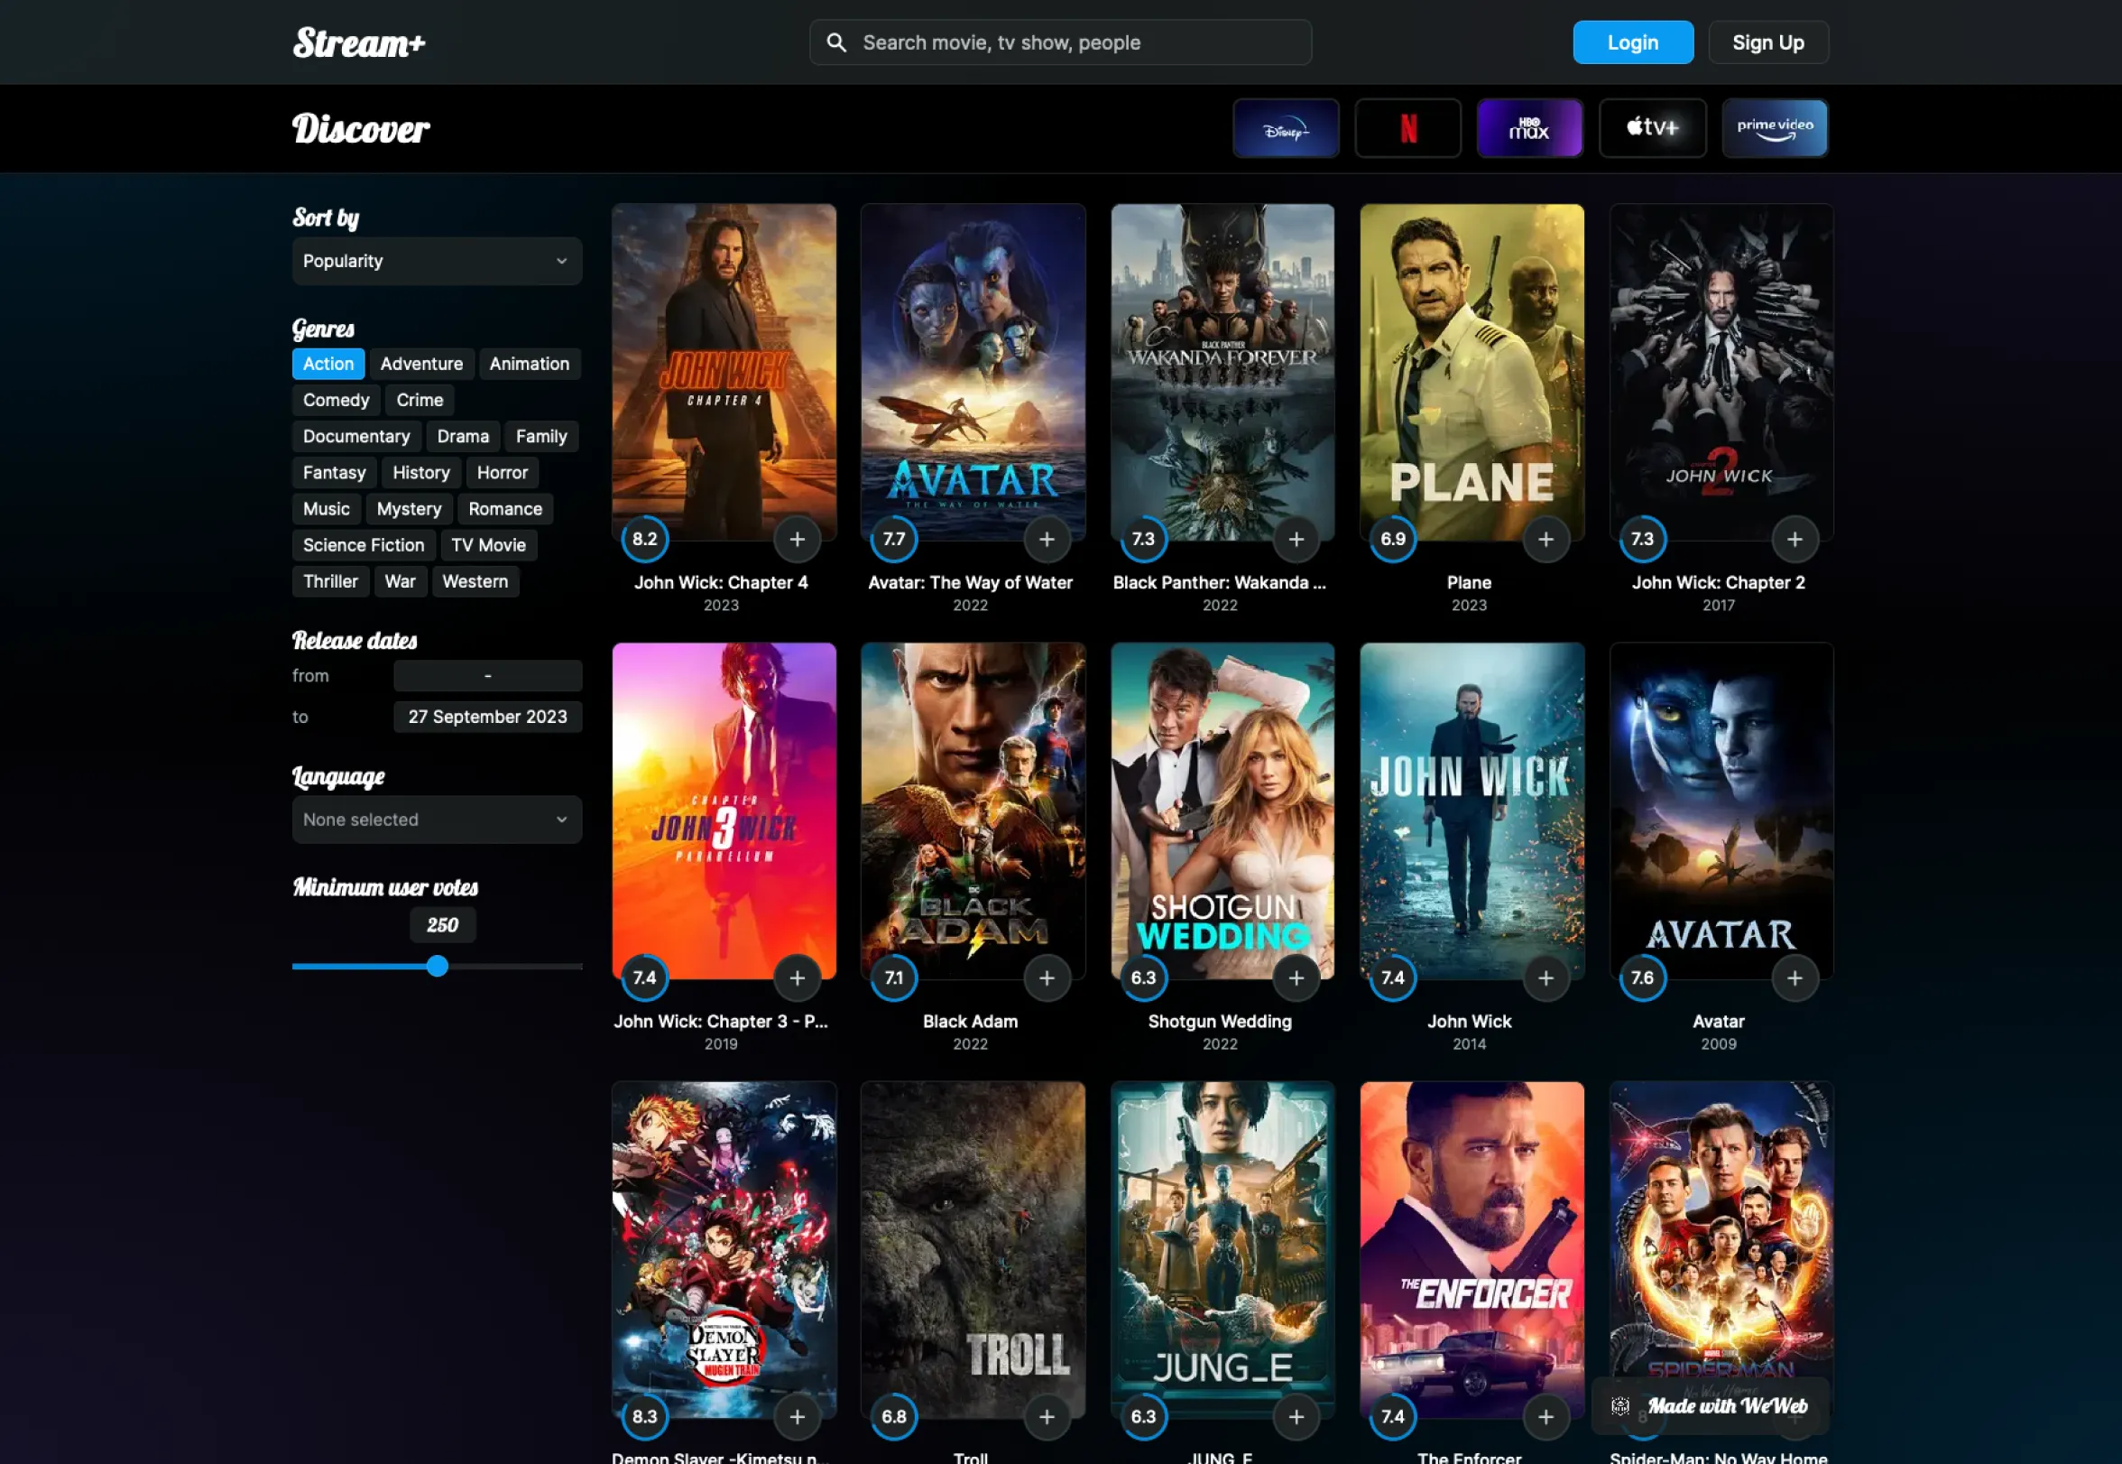Screen dimensions: 2122x1464
Task: Add Plane to list via plus icon
Action: pos(1545,540)
